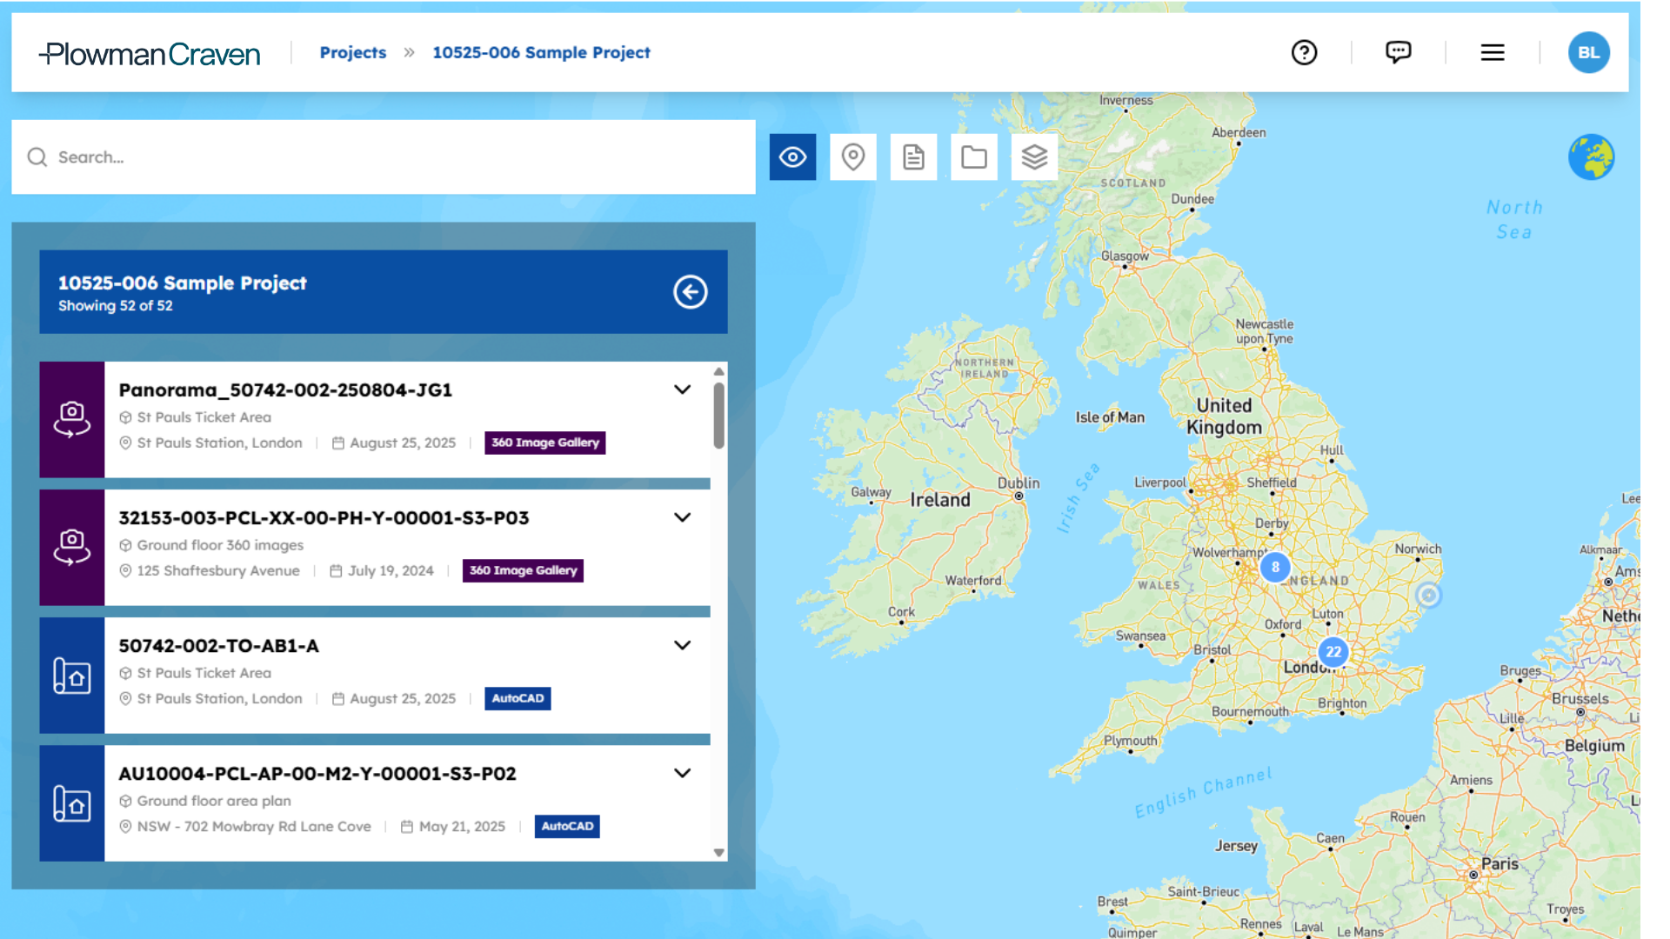Open the help question mark icon

pyautogui.click(x=1304, y=53)
